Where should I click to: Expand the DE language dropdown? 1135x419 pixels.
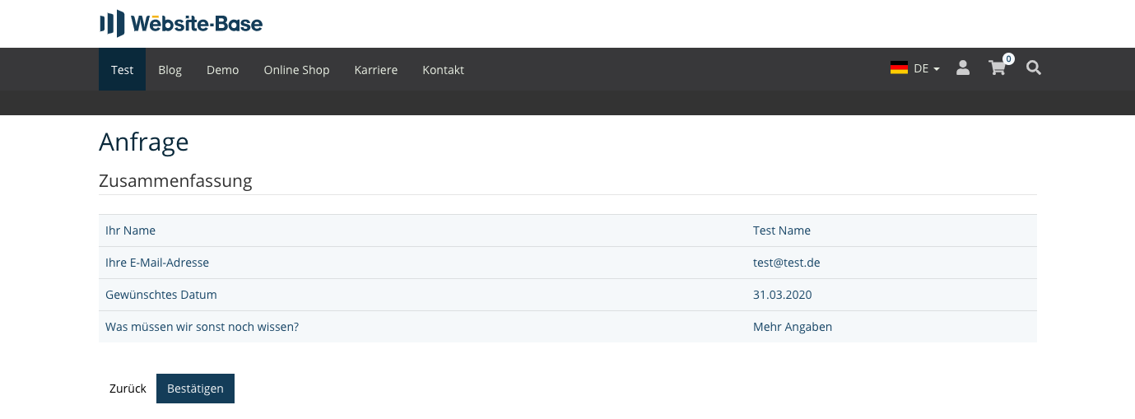tap(927, 69)
